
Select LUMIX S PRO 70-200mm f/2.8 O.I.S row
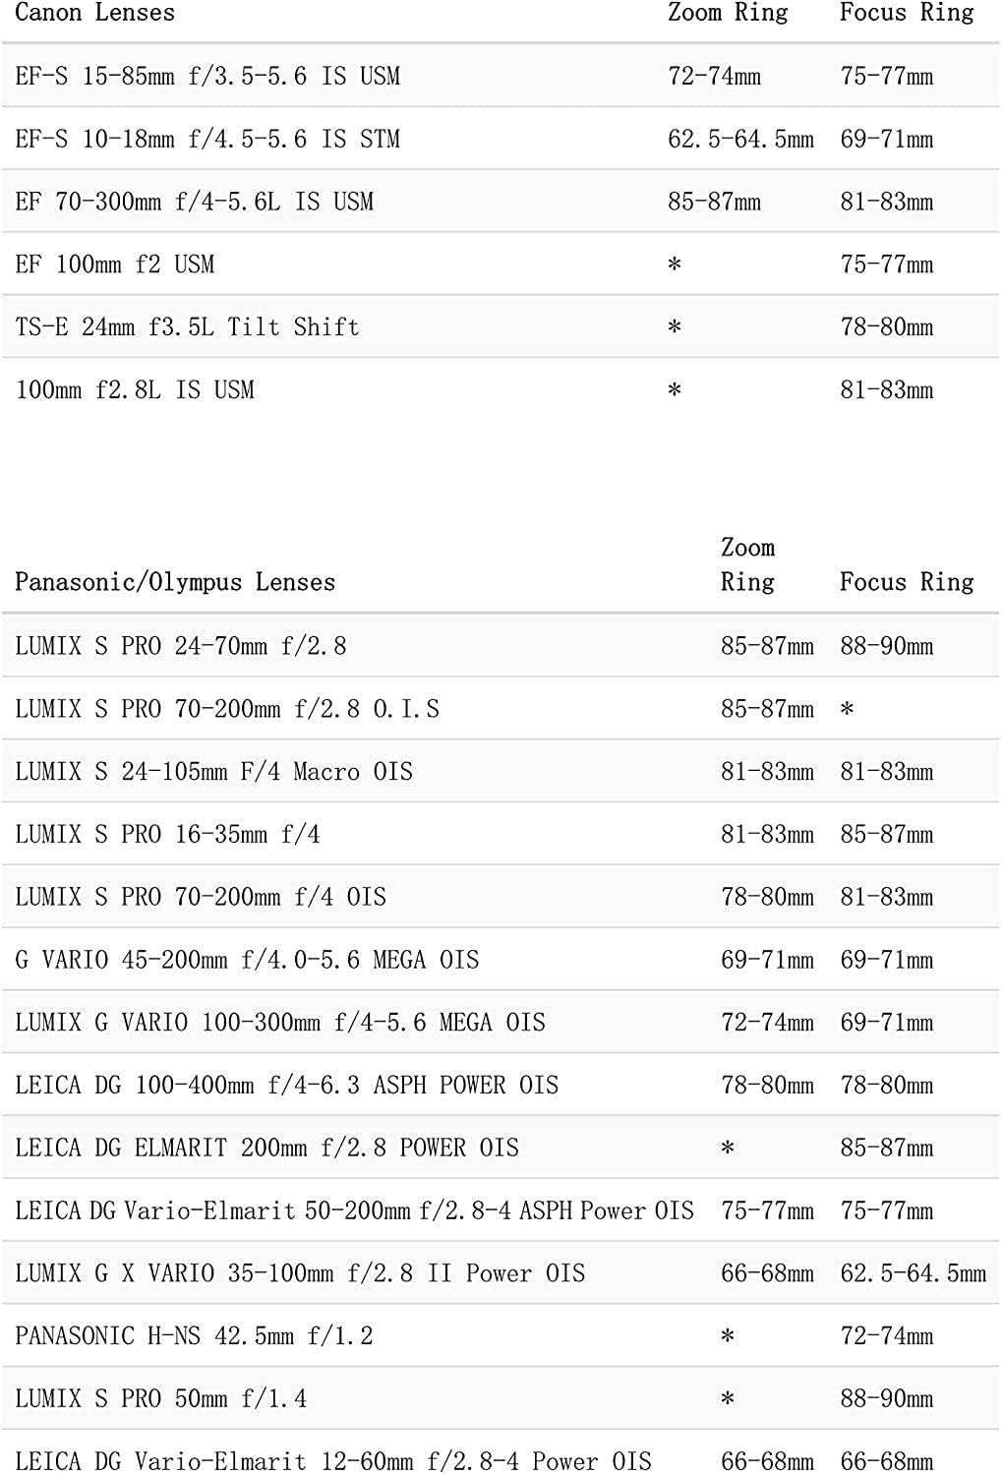coord(227,709)
